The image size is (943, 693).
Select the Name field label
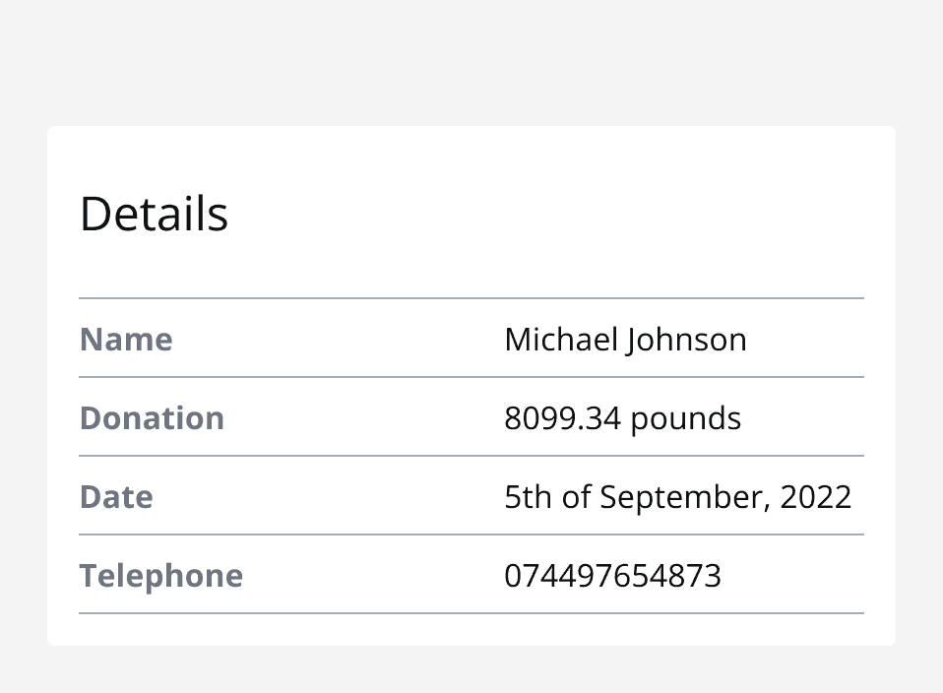[126, 340]
